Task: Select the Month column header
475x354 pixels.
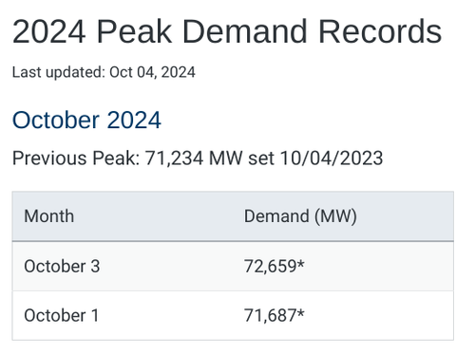Action: [49, 216]
